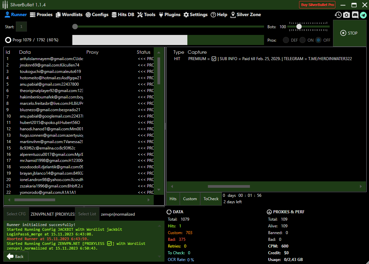Image resolution: width=369 pixels, height=264 pixels.
Task: Click the Bots count slider handle
Action: tap(299, 27)
